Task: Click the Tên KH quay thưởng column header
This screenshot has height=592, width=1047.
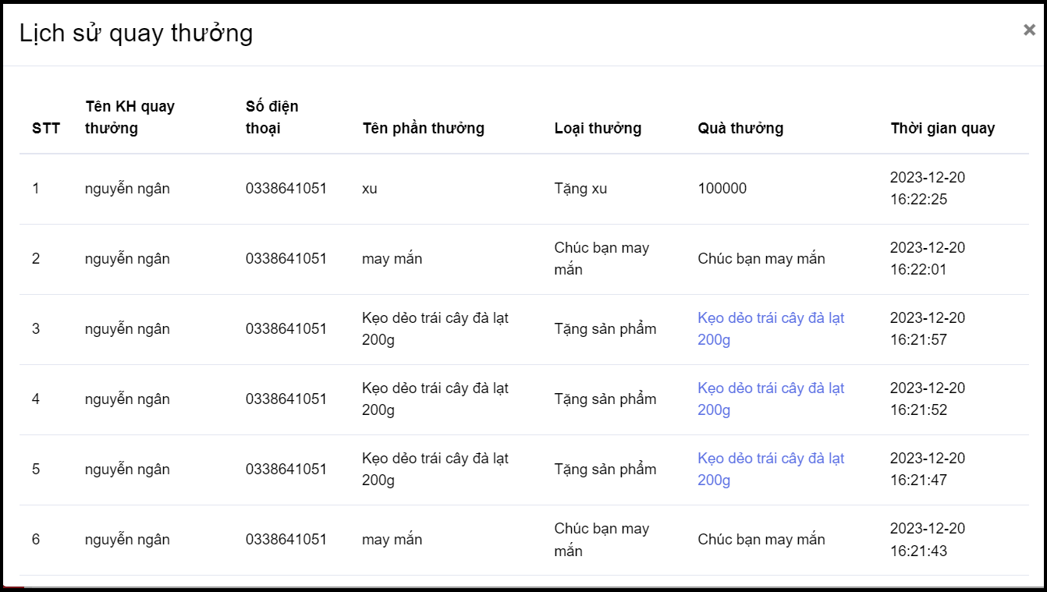Action: tap(130, 117)
